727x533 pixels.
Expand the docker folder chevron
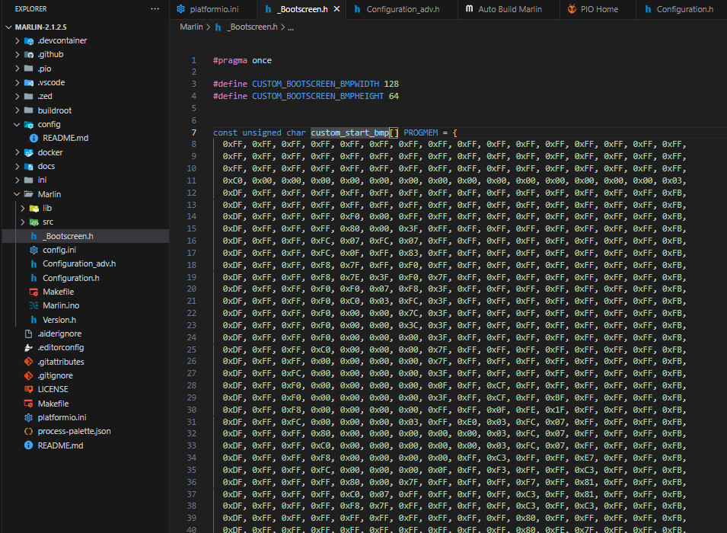tap(18, 152)
